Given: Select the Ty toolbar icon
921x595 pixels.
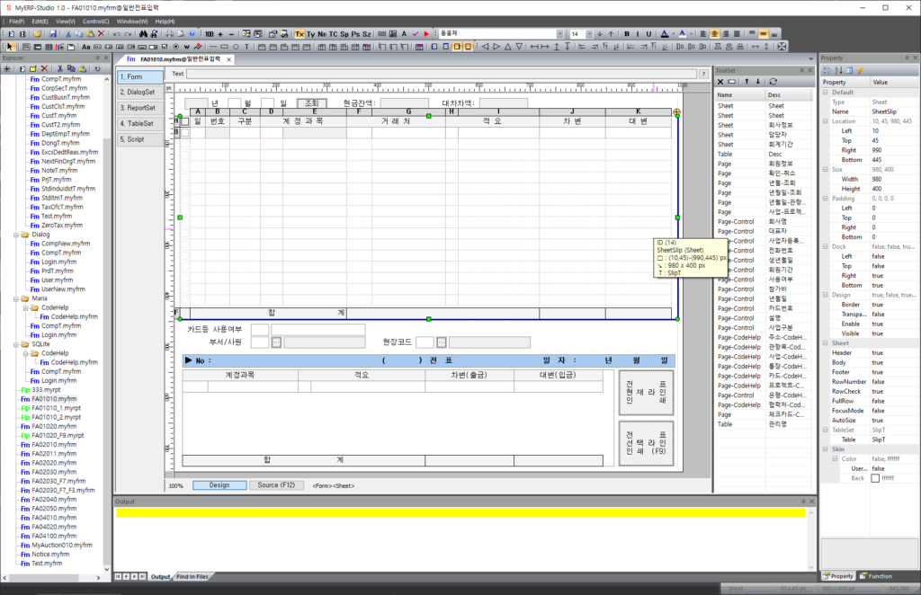Looking at the screenshot, I should [310, 34].
